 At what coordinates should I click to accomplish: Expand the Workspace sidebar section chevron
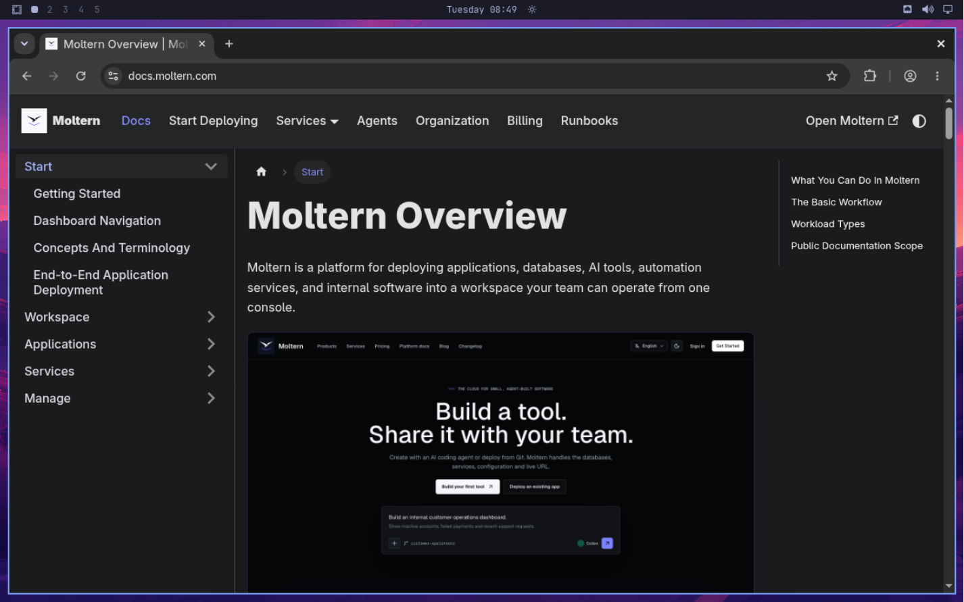(211, 317)
